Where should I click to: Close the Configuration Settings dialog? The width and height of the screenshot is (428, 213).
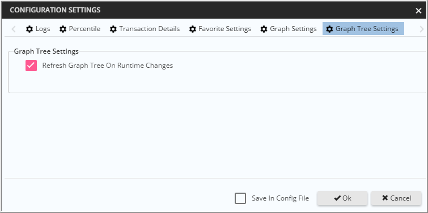pos(418,11)
